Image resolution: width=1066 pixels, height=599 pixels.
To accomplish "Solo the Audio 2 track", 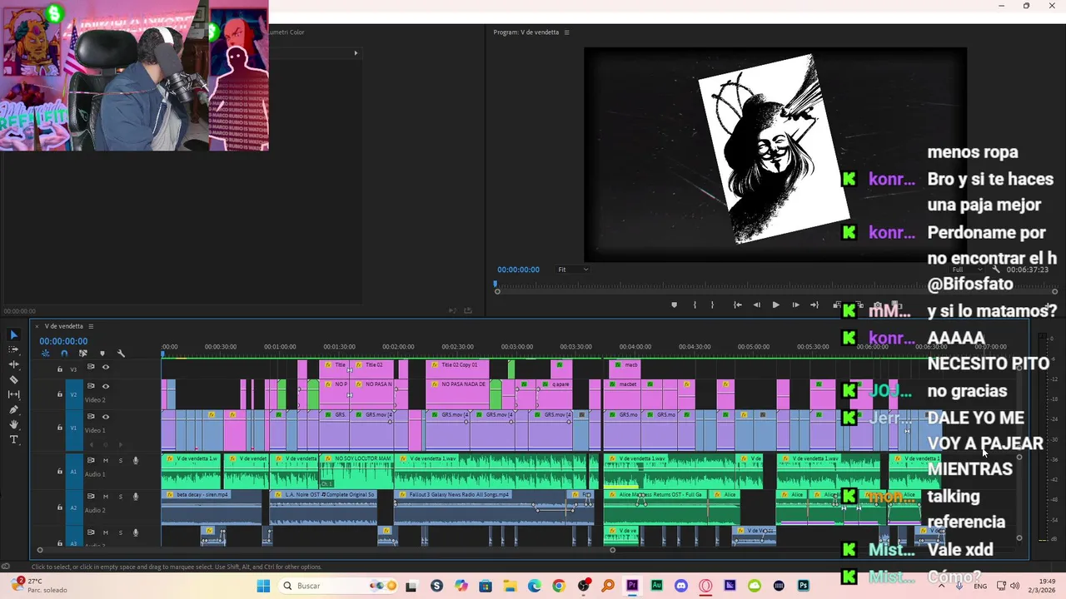I will click(x=120, y=497).
